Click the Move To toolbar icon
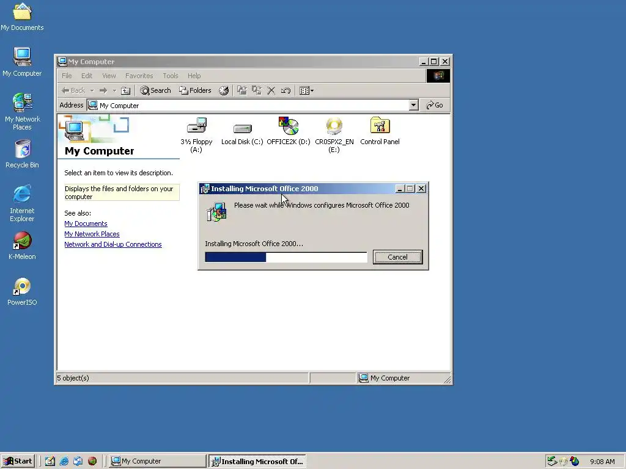The width and height of the screenshot is (626, 469). pyautogui.click(x=242, y=90)
